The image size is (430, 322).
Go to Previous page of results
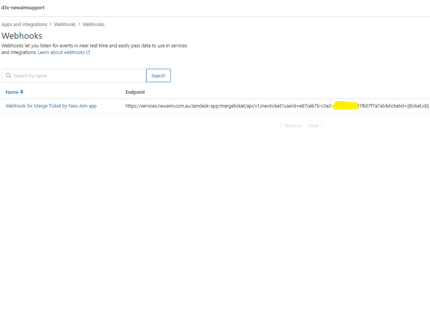[x=293, y=126]
